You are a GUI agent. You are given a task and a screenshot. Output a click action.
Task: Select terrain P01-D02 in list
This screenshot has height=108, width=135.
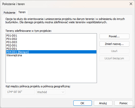pyautogui.click(x=51, y=39)
